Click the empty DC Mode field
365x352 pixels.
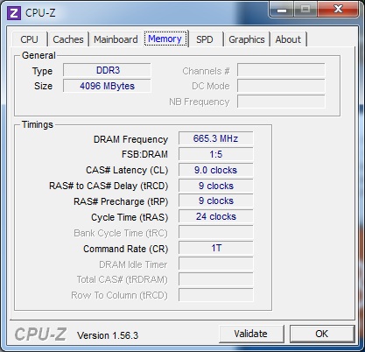[x=281, y=86]
